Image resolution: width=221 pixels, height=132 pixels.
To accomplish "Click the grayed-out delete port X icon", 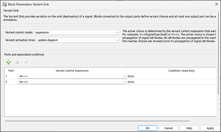I will [17, 62].
